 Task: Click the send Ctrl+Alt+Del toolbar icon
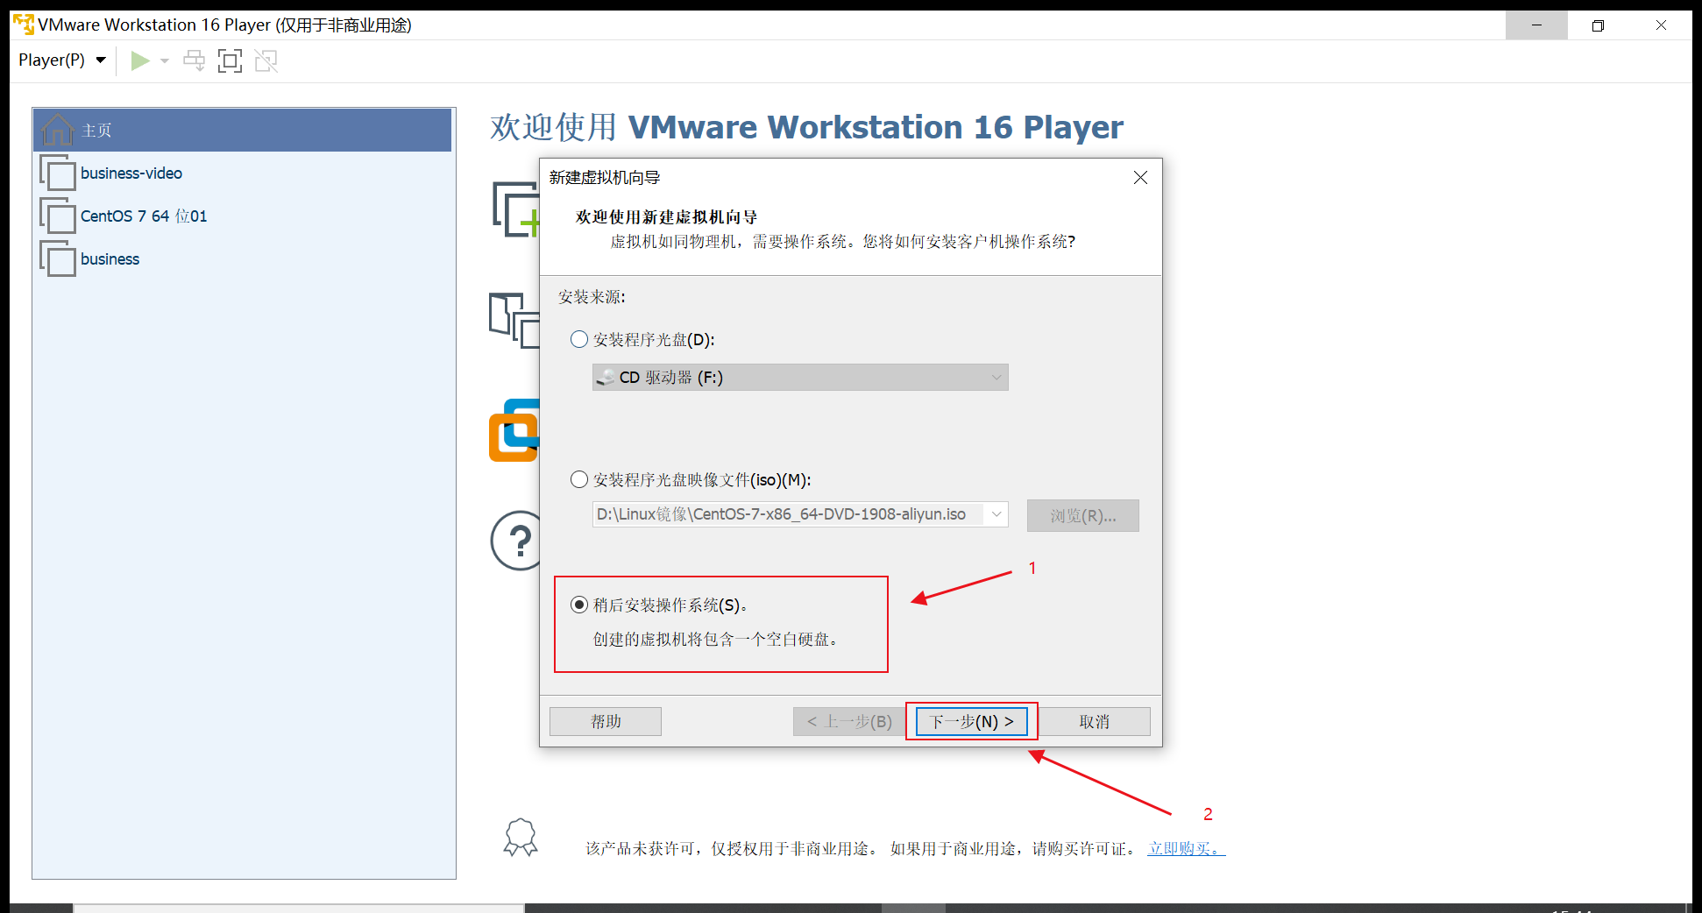pos(194,60)
